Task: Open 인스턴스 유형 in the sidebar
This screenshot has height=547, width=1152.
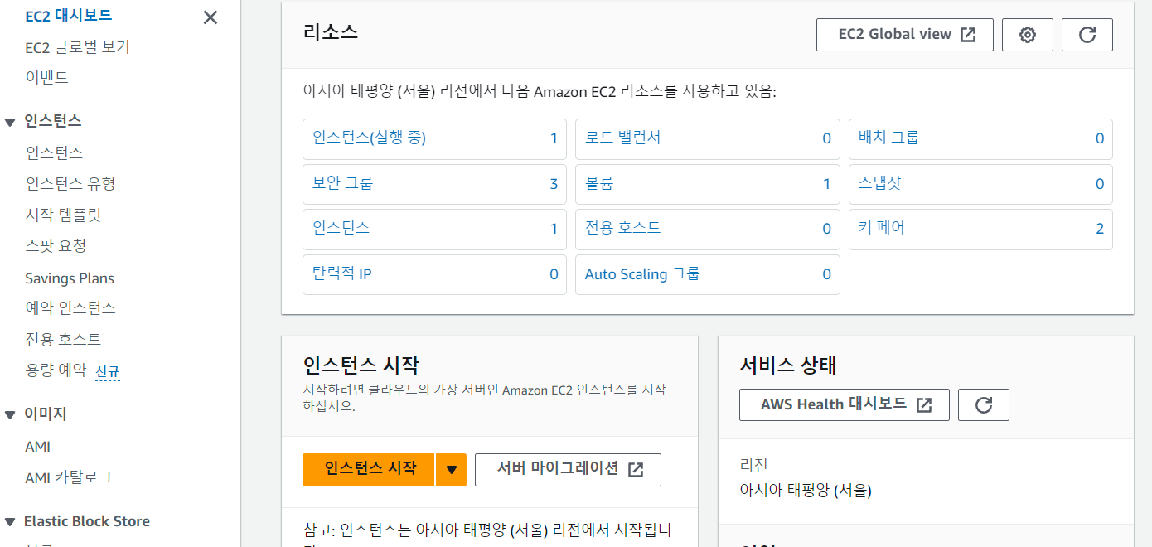Action: [x=70, y=183]
